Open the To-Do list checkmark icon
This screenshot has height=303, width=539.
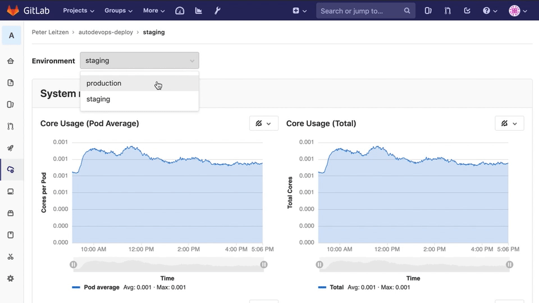coord(467,11)
